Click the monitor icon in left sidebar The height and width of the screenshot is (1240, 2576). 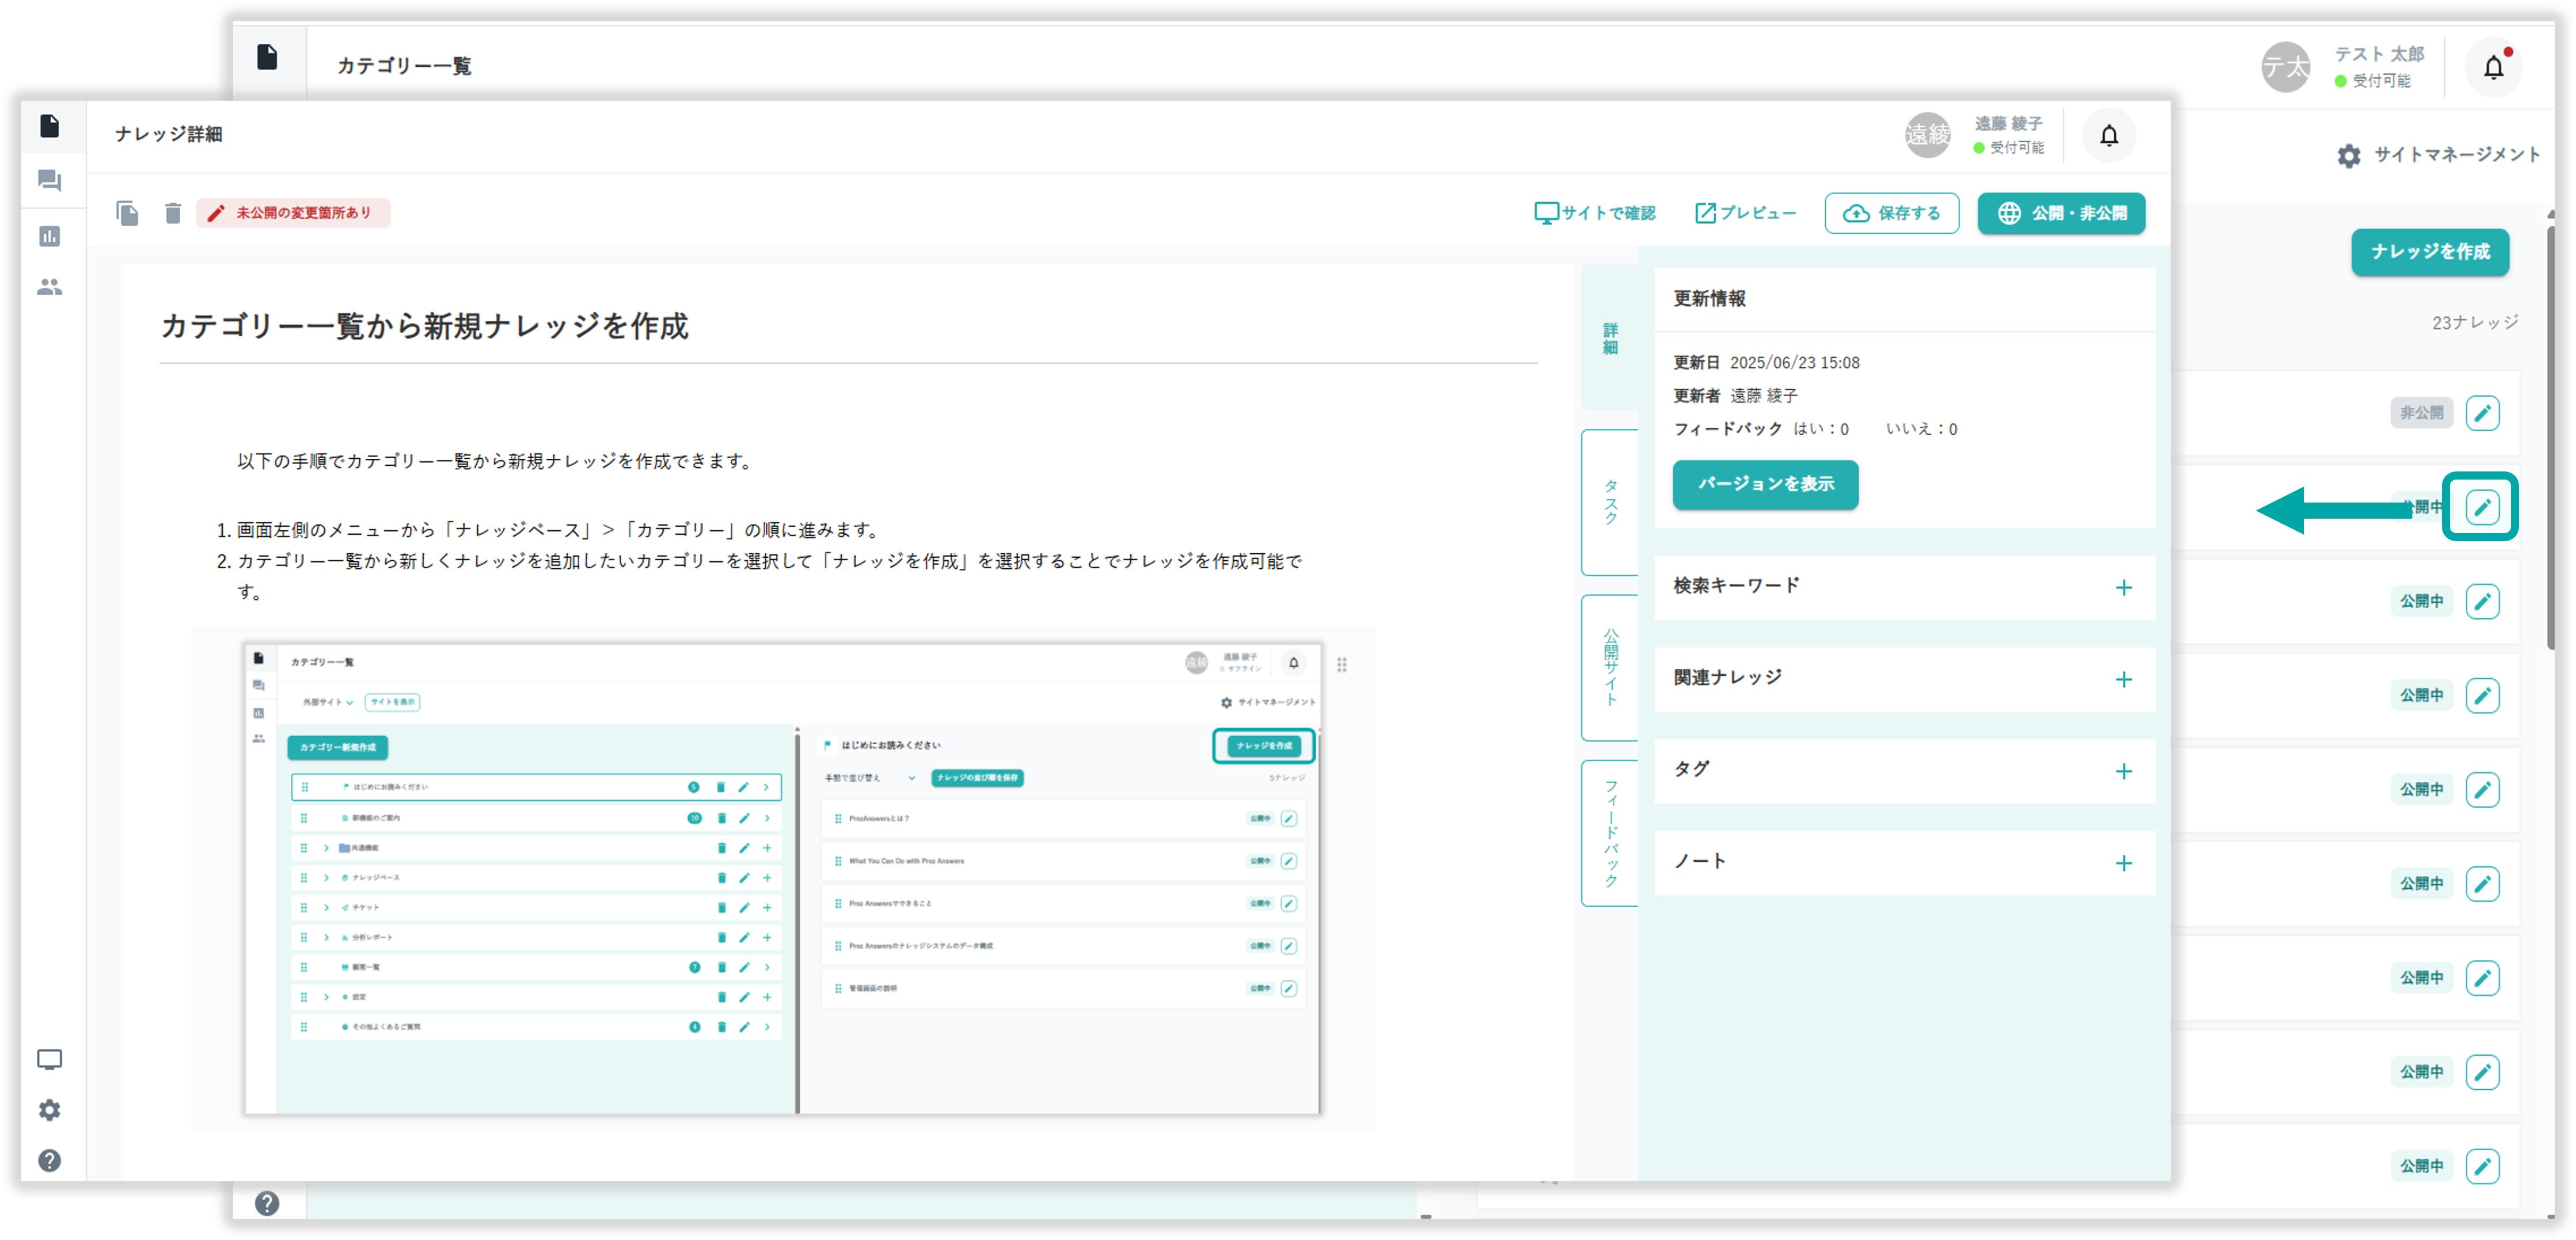(49, 1060)
